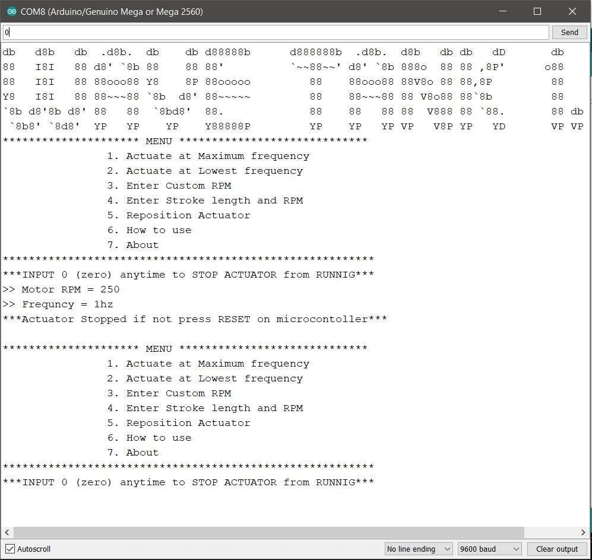
Task: Click second menu line '5. Reposition Actuator'
Action: click(x=179, y=423)
